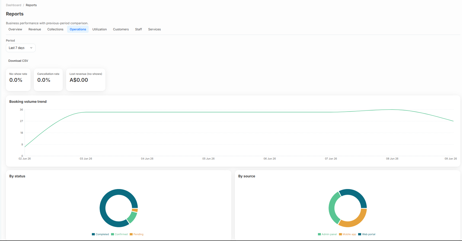Select the Lost revenue (no-shows) card
The height and width of the screenshot is (241, 462).
click(86, 80)
